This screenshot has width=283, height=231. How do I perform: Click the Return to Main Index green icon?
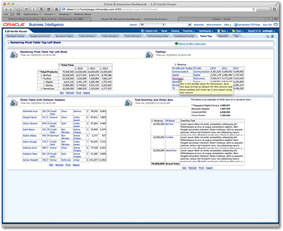pyautogui.click(x=176, y=44)
